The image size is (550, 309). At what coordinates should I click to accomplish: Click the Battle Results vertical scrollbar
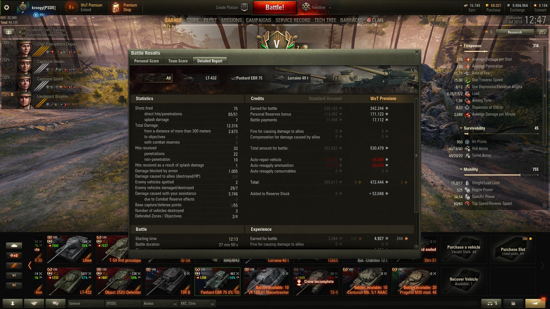(417, 156)
